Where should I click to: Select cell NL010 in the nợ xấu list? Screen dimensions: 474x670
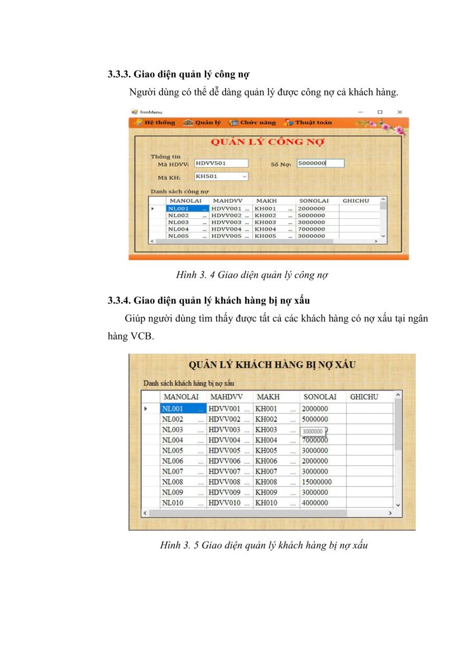coord(183,503)
